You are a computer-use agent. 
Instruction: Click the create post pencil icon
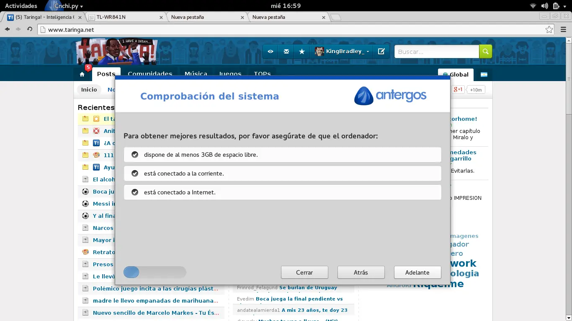[381, 51]
